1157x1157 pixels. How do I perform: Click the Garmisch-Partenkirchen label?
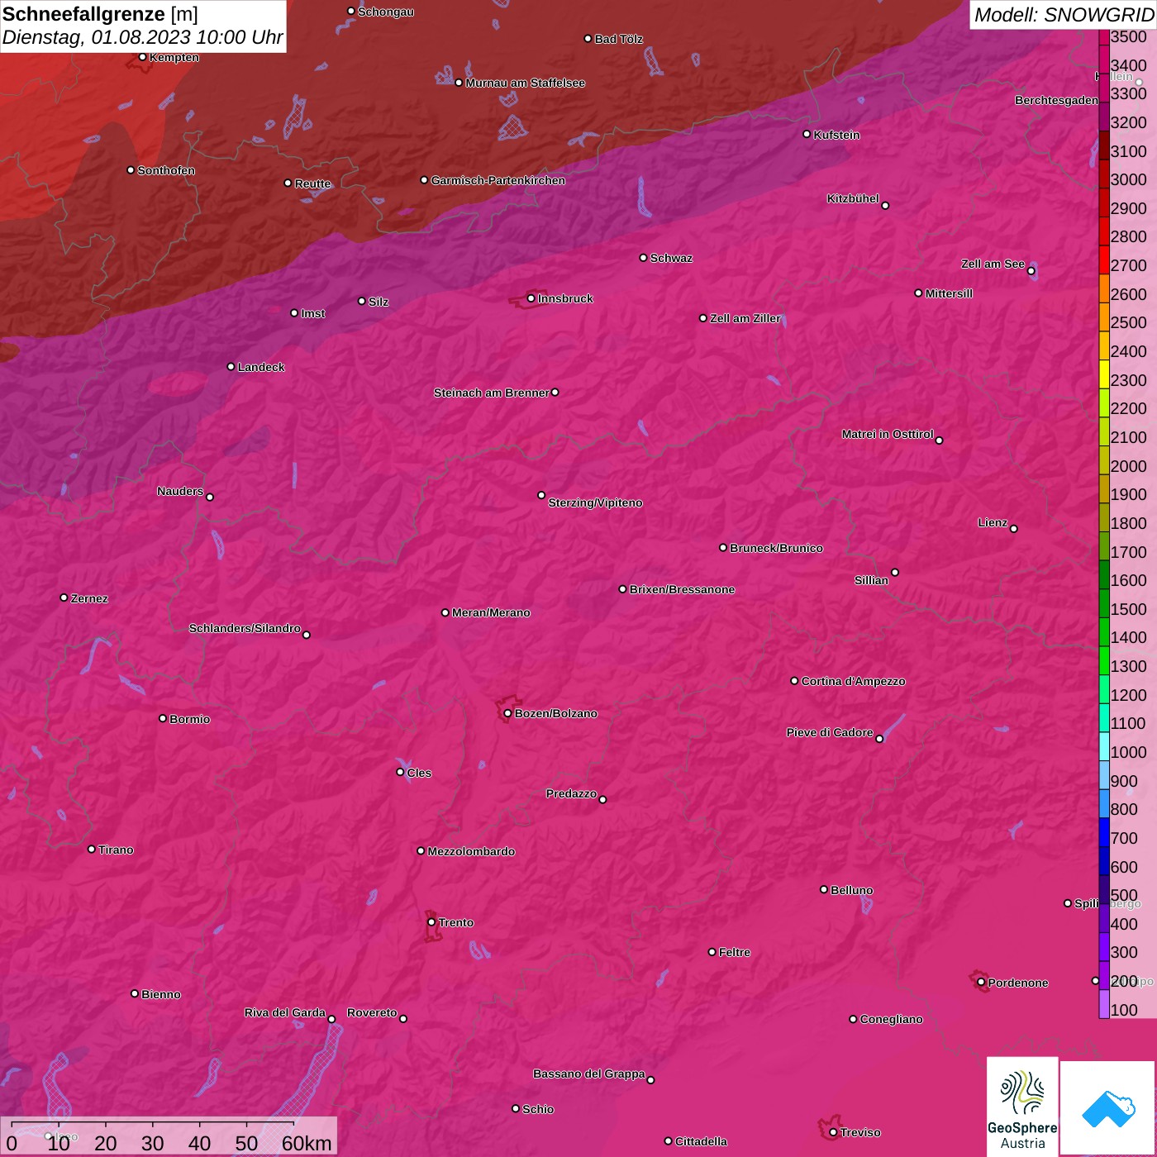[x=498, y=180]
